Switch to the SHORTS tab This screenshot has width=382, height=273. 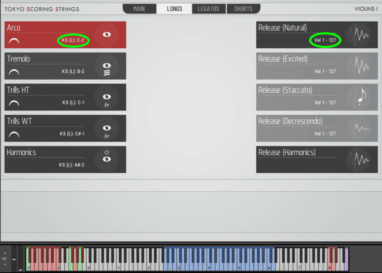[x=243, y=9]
